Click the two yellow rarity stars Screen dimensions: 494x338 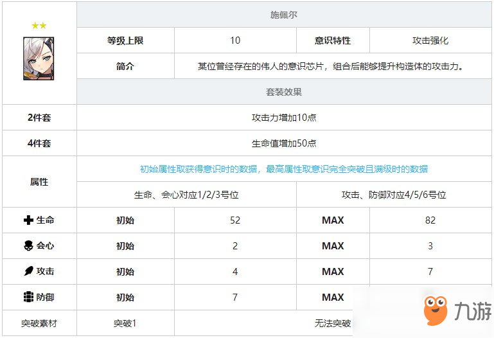tap(39, 26)
